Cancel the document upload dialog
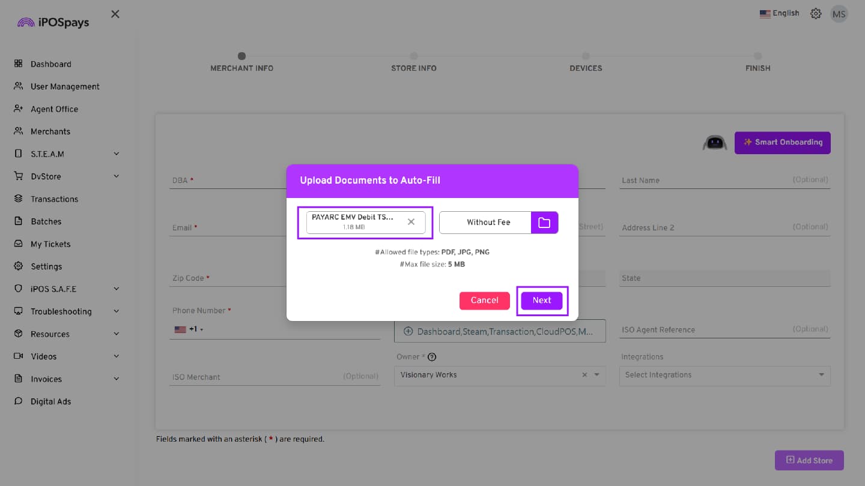865x486 pixels. tap(484, 301)
